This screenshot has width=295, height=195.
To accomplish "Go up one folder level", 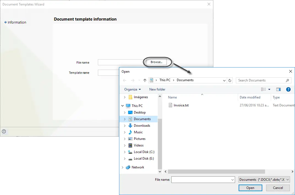I will pos(145,80).
